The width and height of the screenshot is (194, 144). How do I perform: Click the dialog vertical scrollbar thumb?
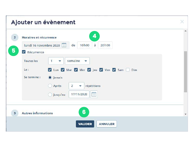tap(185, 72)
